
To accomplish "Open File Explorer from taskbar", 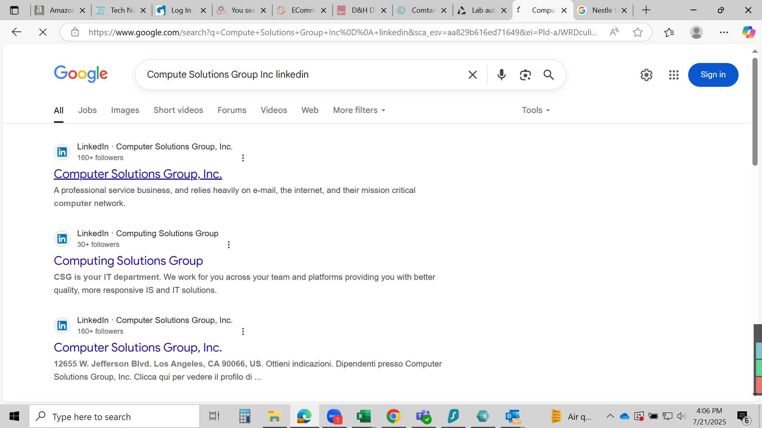I will [x=274, y=417].
